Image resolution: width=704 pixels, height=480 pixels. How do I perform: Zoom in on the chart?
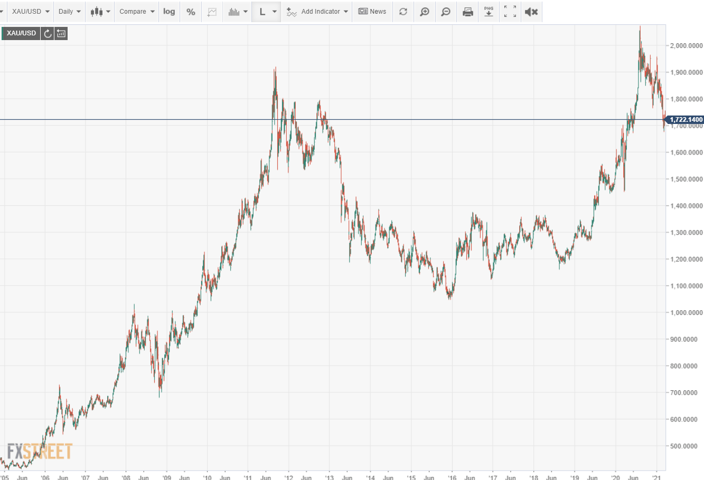pos(425,12)
